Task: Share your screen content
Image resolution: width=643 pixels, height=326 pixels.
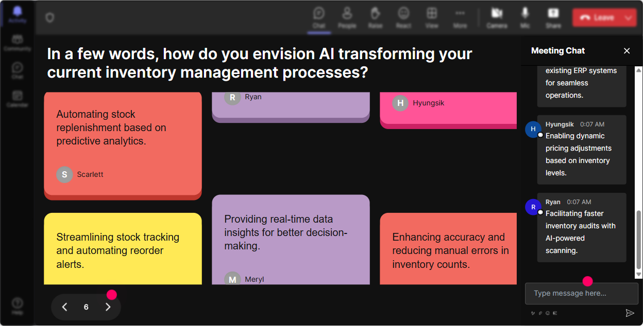Action: tap(553, 17)
